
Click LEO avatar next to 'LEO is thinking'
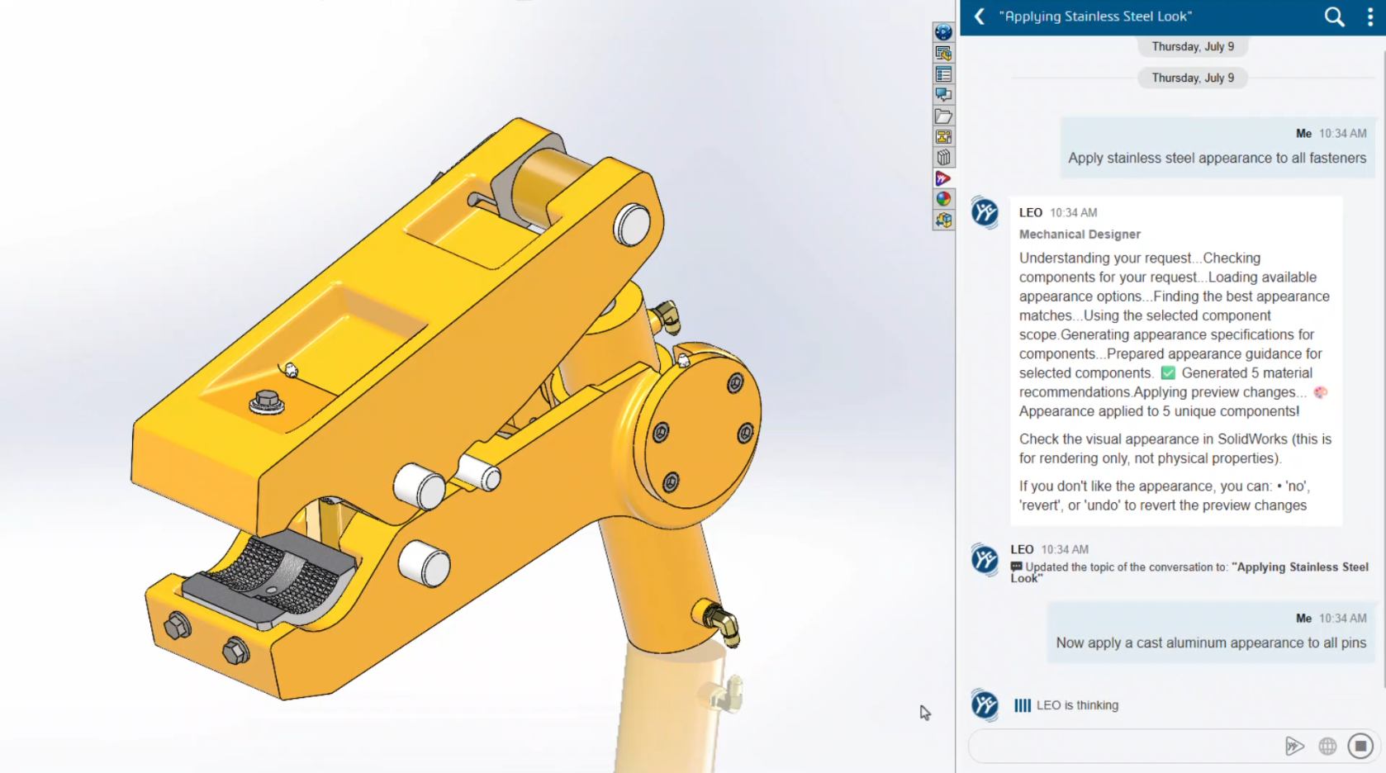pos(985,704)
